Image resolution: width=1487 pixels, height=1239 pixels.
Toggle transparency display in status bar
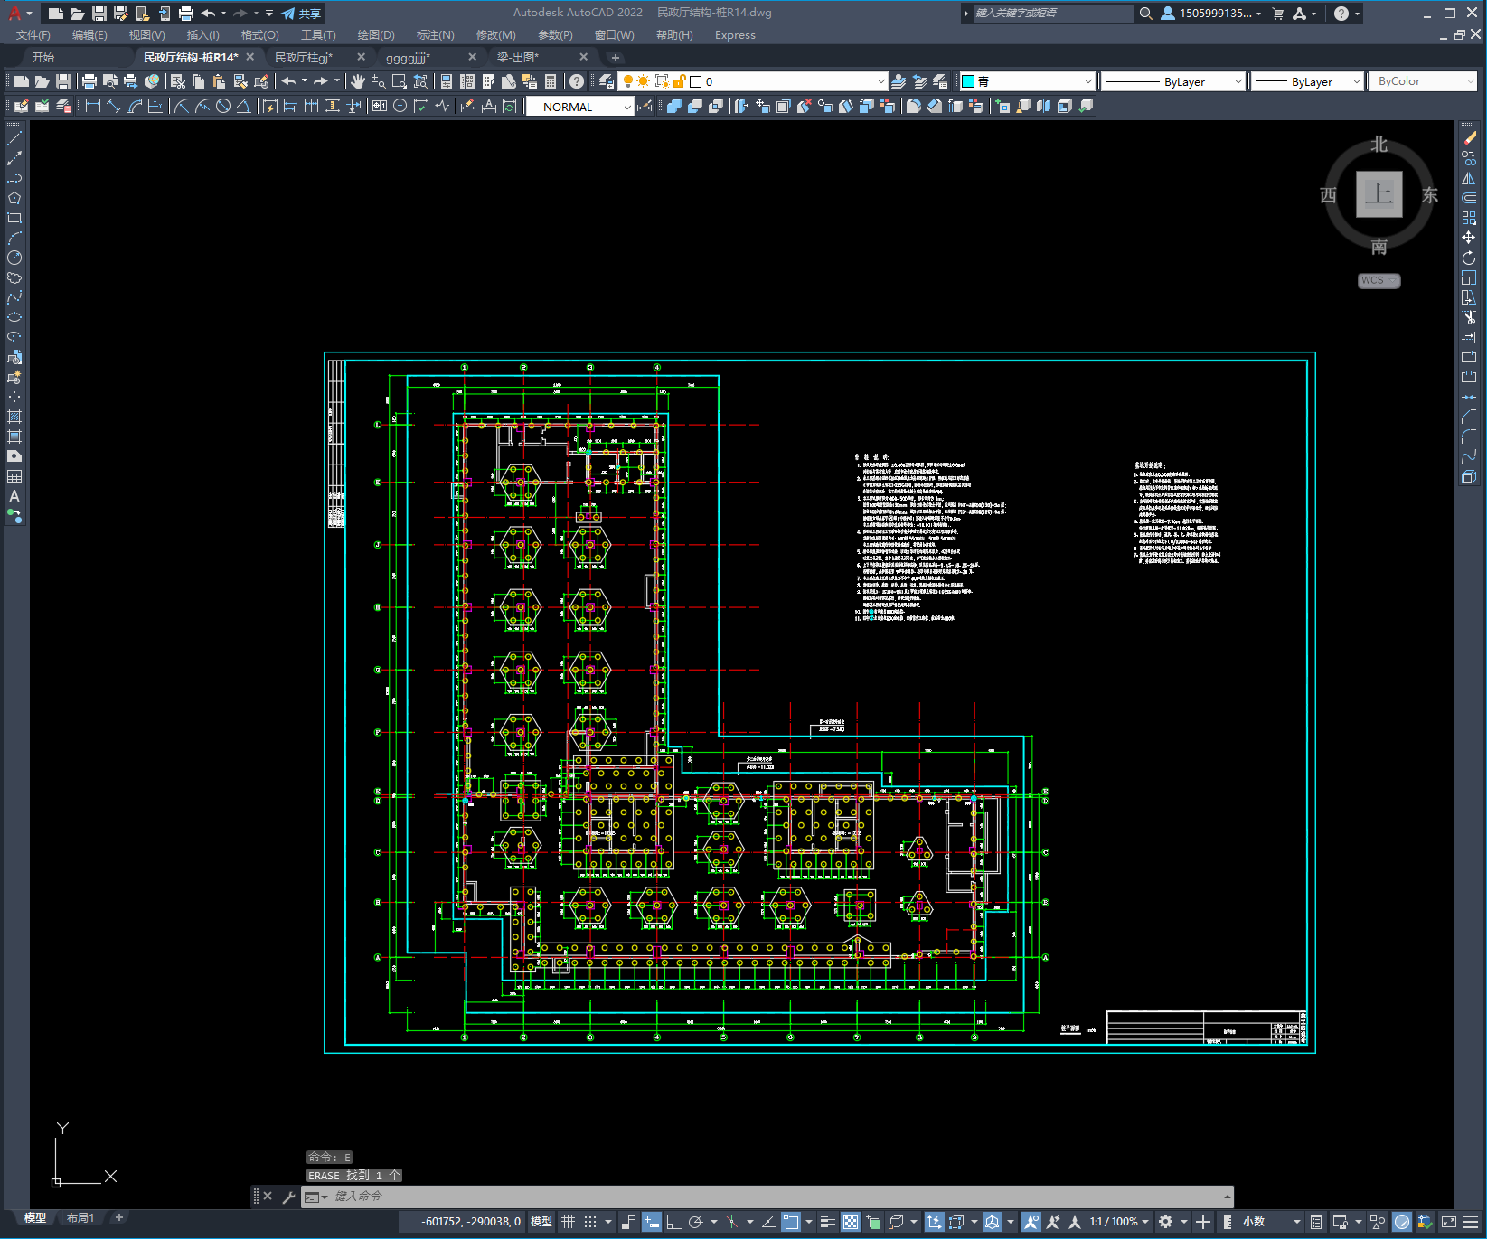[851, 1222]
